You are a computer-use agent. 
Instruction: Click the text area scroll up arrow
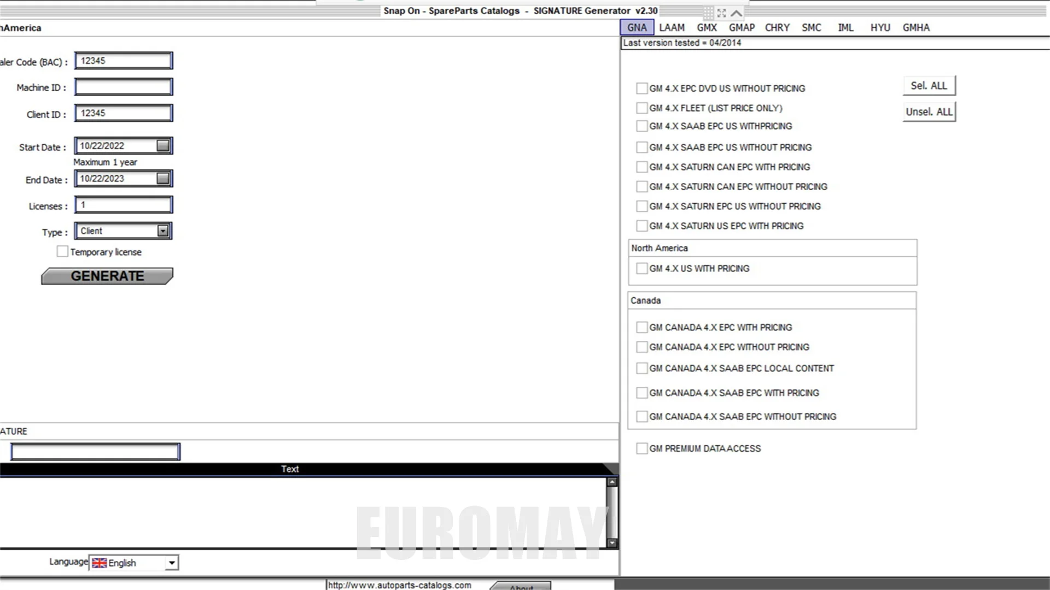(x=612, y=482)
